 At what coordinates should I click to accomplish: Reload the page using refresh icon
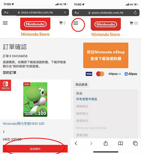click(x=135, y=13)
